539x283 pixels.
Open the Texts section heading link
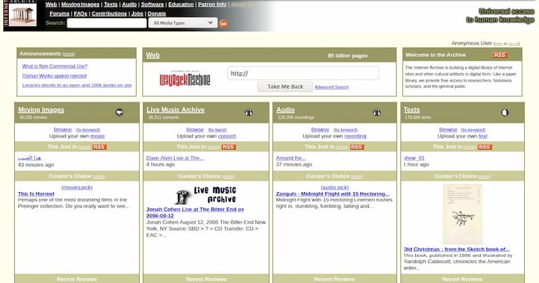[412, 110]
